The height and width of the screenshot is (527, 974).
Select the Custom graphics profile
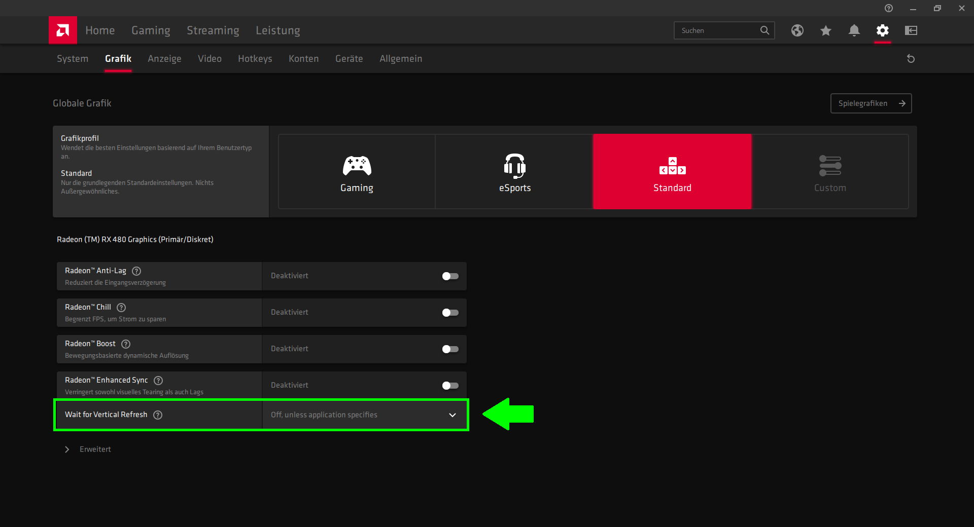point(830,172)
